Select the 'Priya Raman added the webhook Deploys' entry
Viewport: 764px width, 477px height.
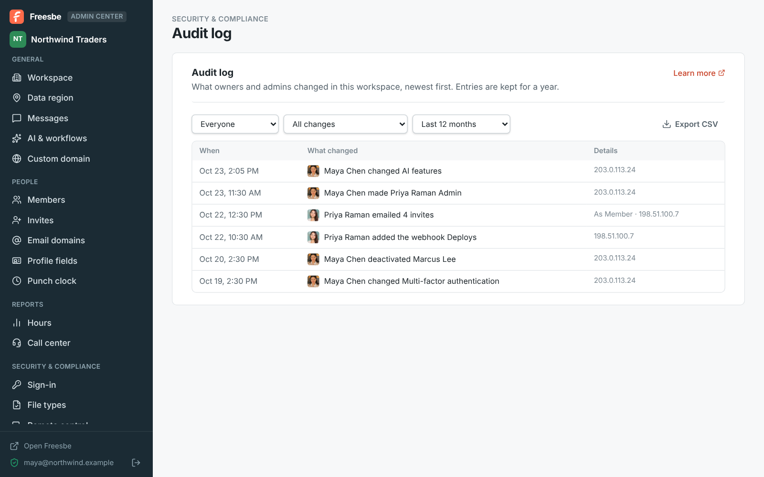click(x=458, y=237)
